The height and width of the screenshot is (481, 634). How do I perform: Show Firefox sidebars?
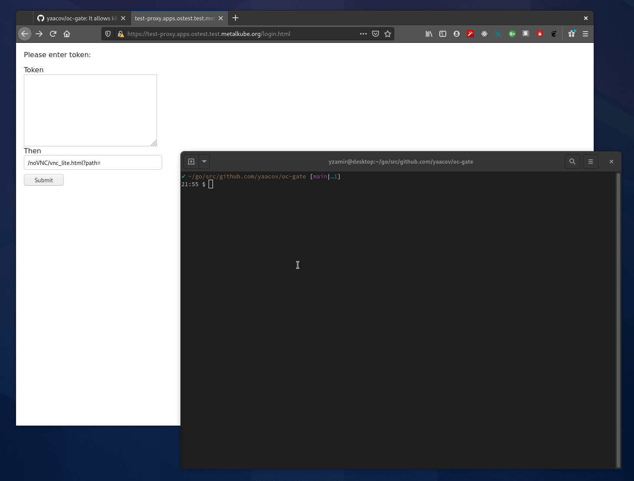(x=443, y=34)
